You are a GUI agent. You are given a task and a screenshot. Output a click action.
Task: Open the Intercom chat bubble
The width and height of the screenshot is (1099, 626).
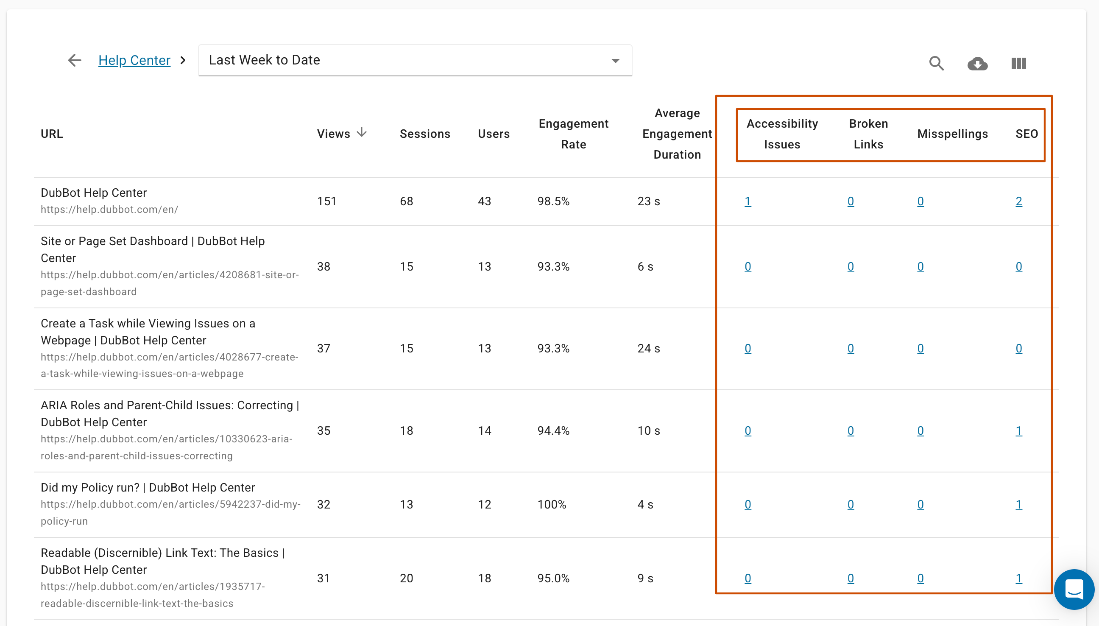[1074, 589]
